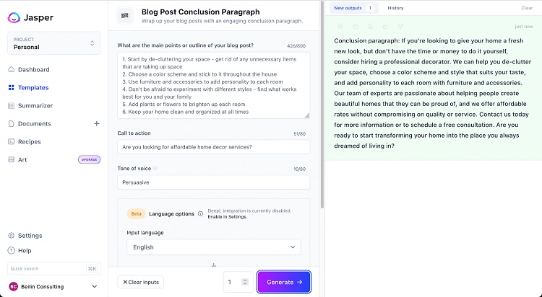This screenshot has width=542, height=297.
Task: Select the New outputs tab
Action: (x=353, y=8)
